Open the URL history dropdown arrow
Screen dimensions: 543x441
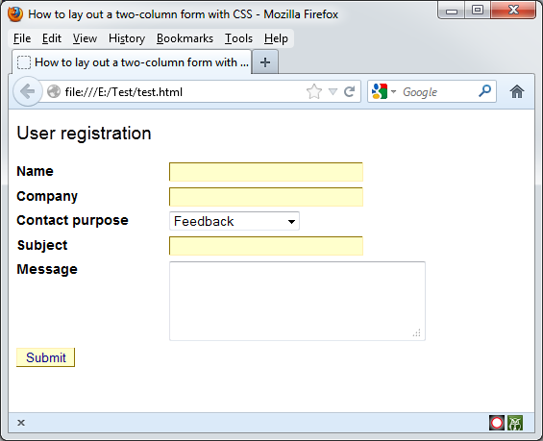click(x=333, y=91)
